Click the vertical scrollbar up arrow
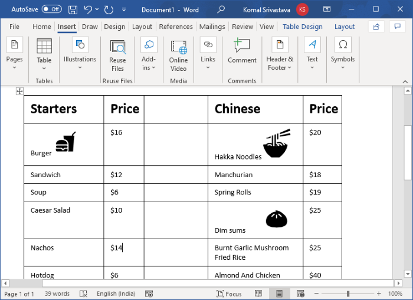Image resolution: width=413 pixels, height=300 pixels. [408, 91]
